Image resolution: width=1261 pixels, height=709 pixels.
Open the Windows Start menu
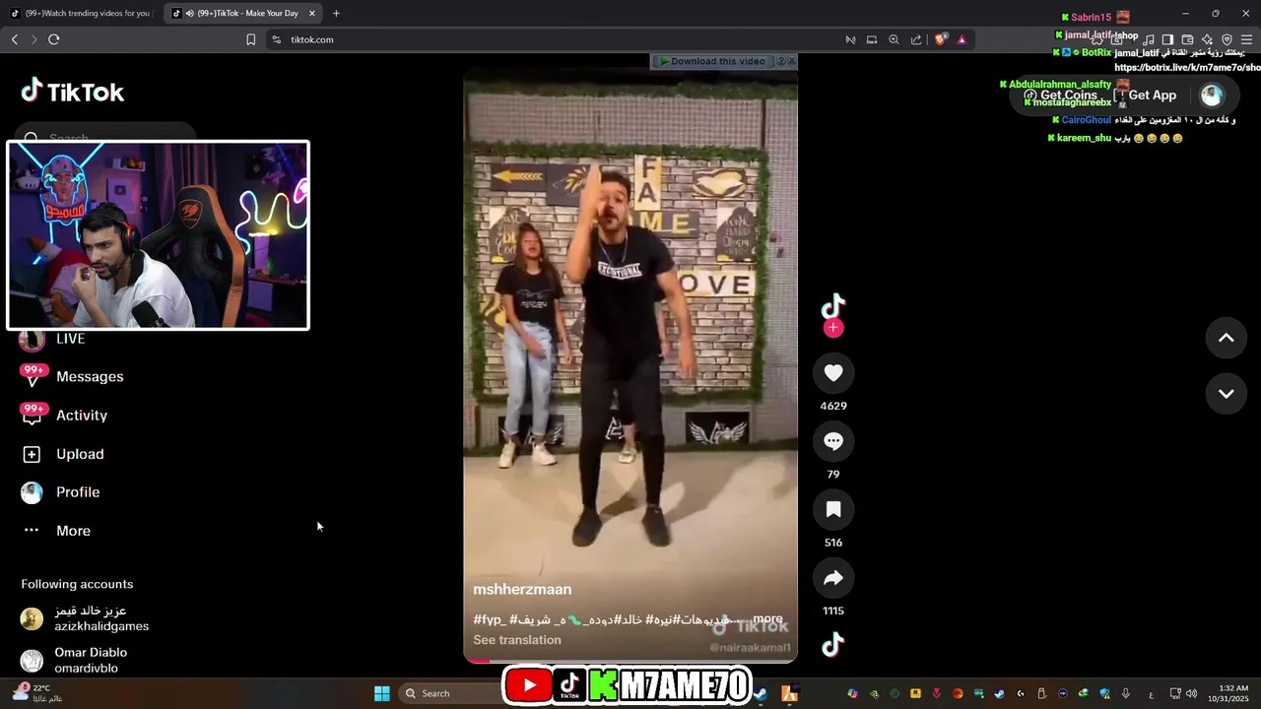tap(382, 693)
